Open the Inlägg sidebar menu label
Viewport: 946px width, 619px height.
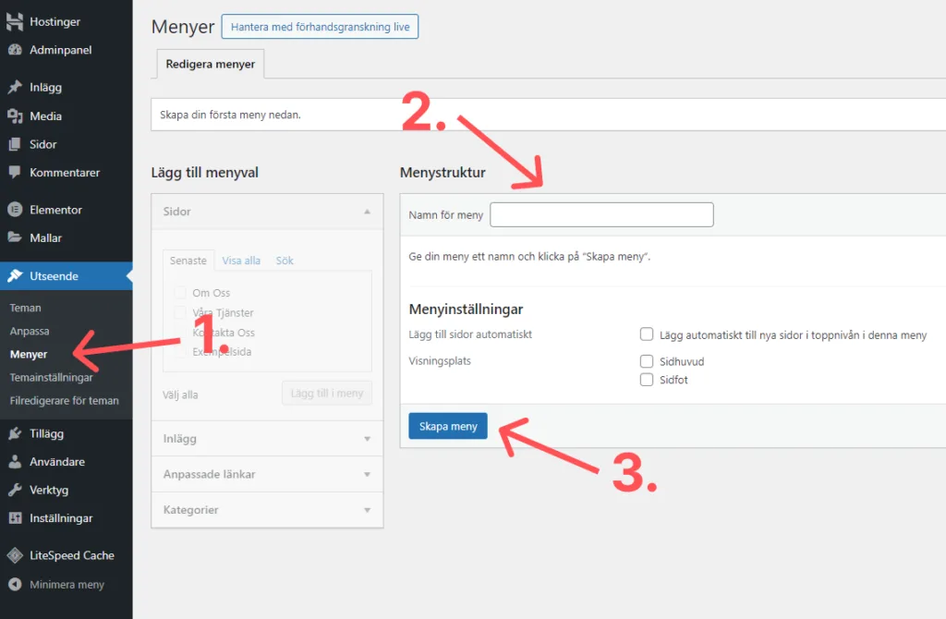click(46, 87)
